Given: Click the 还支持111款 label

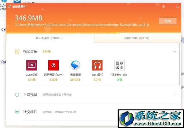Looking at the screenshot, I should point(119,75).
